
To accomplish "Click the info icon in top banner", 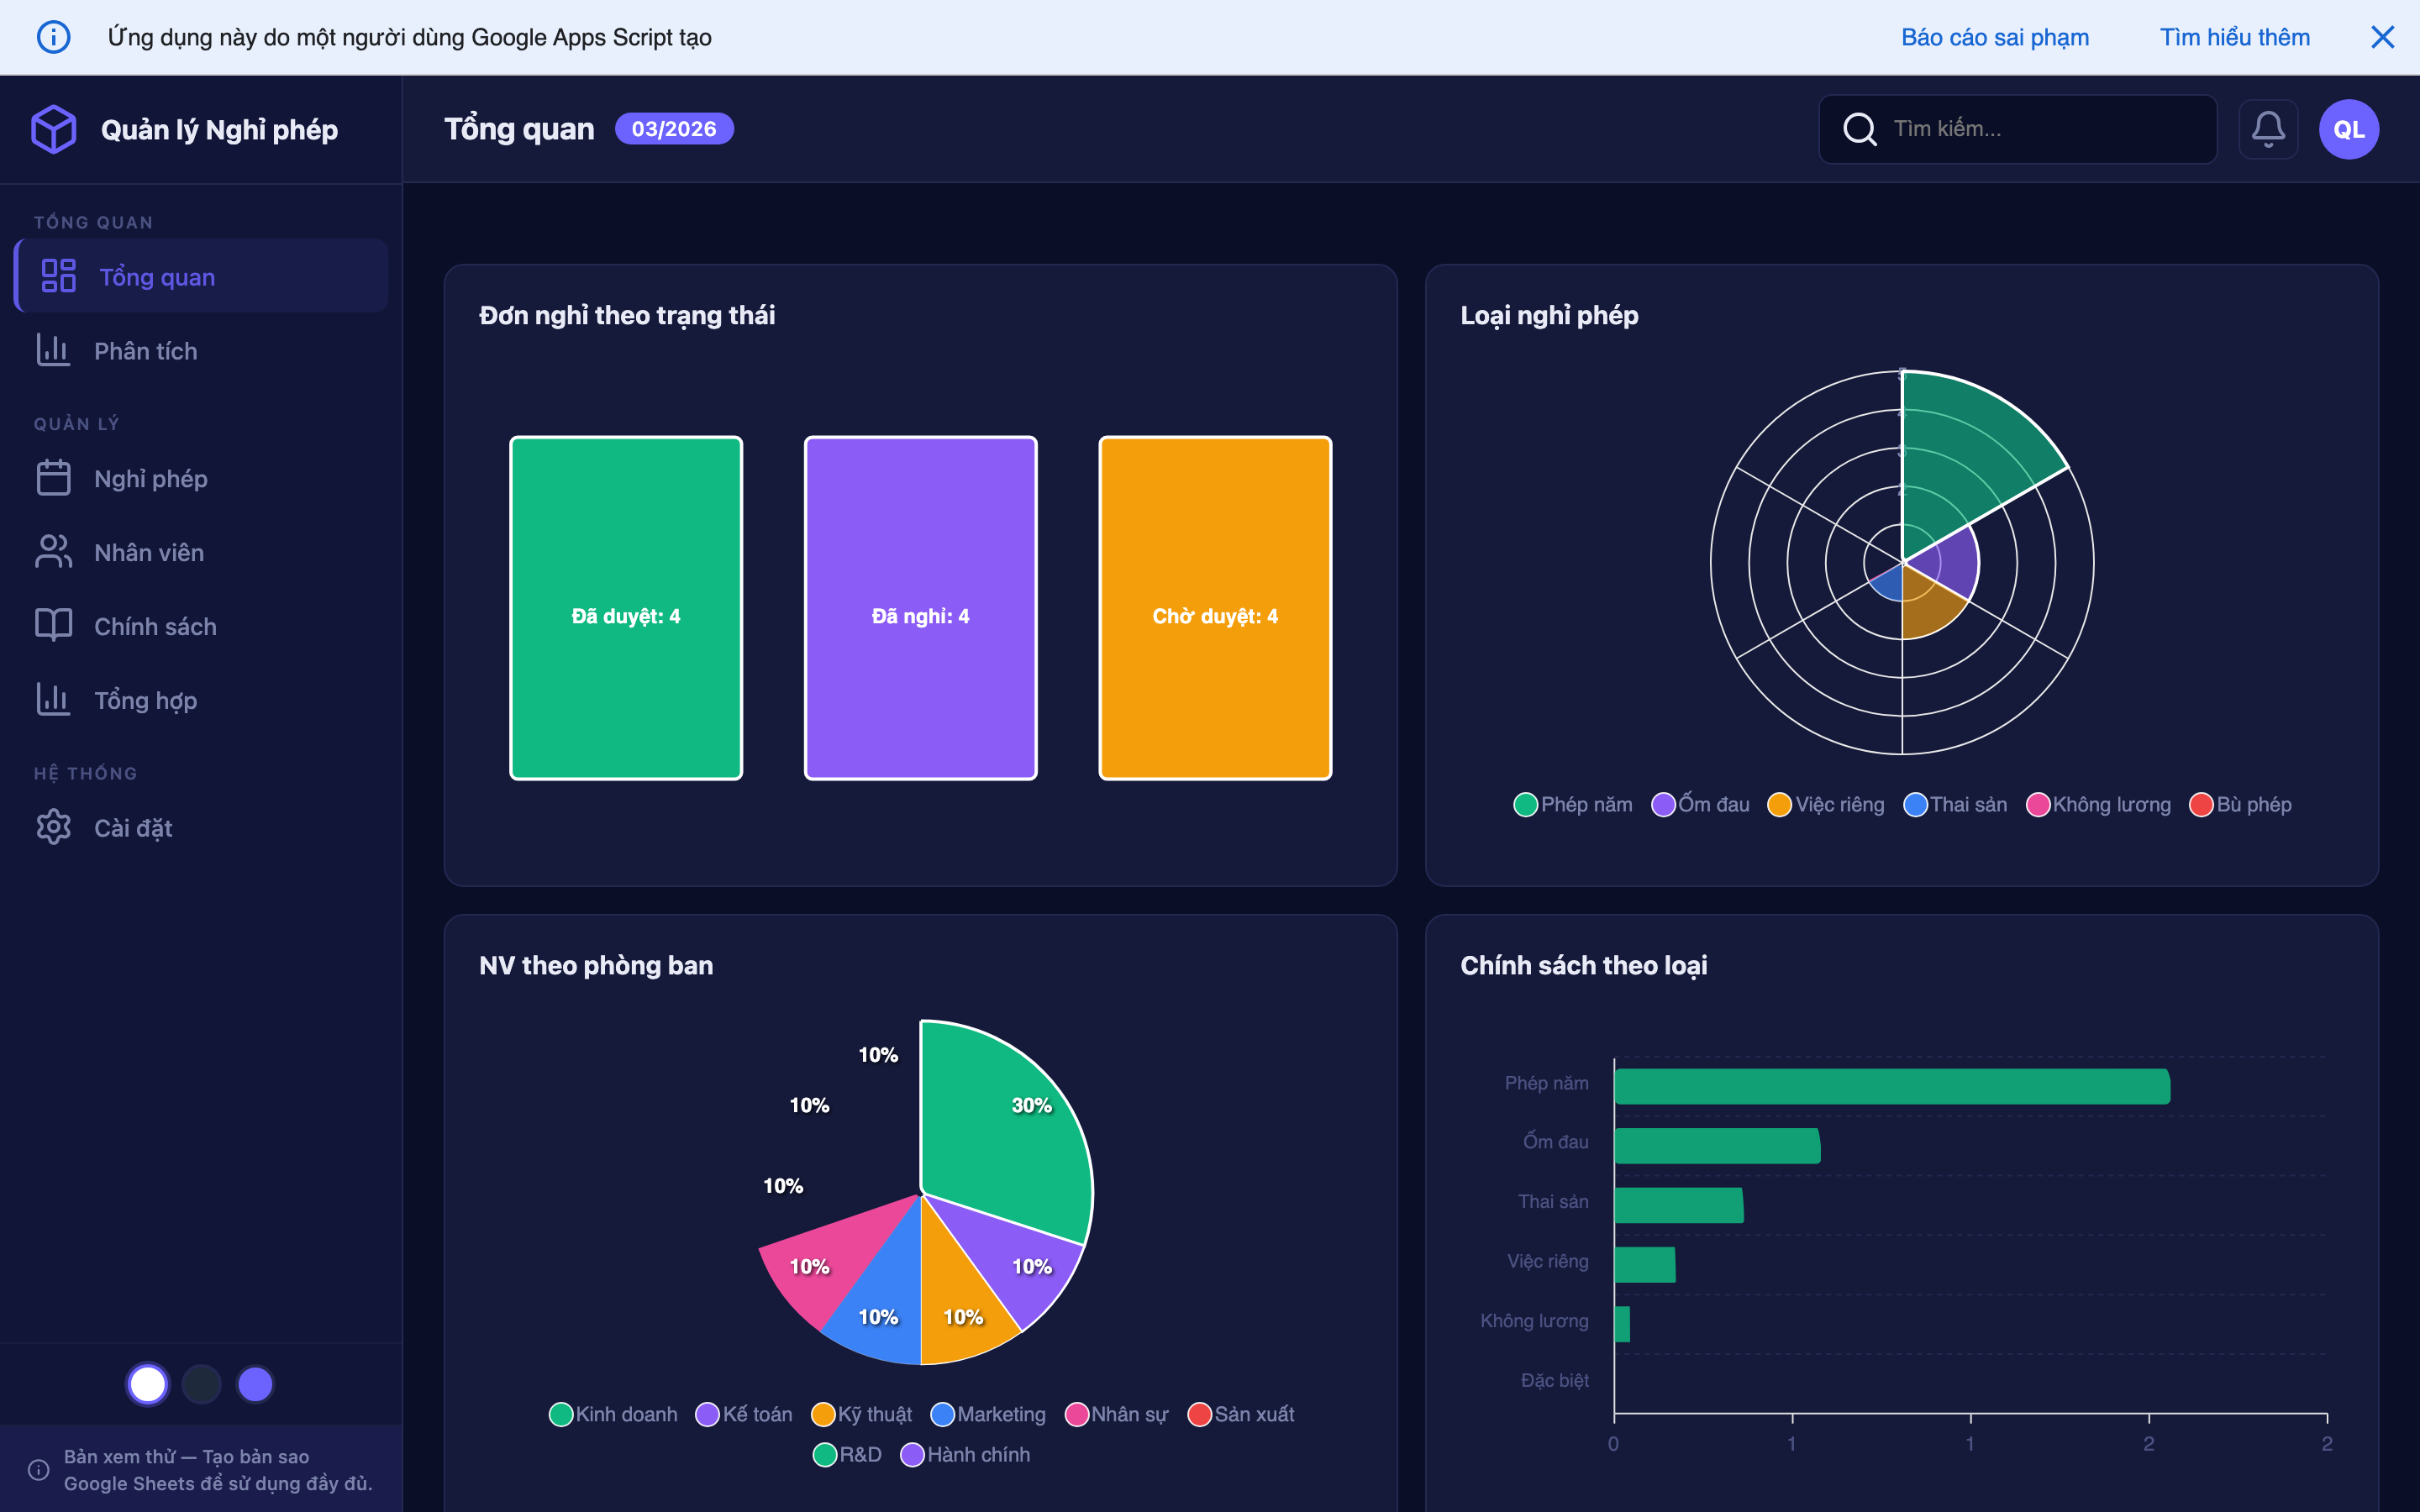I will (54, 38).
